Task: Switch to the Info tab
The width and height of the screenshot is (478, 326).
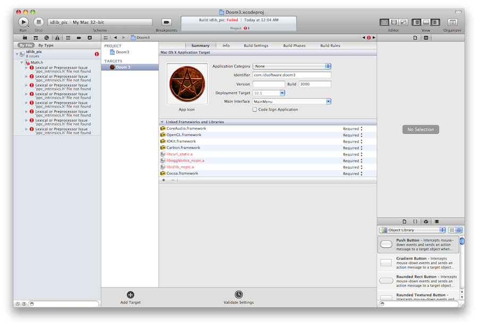Action: point(226,46)
